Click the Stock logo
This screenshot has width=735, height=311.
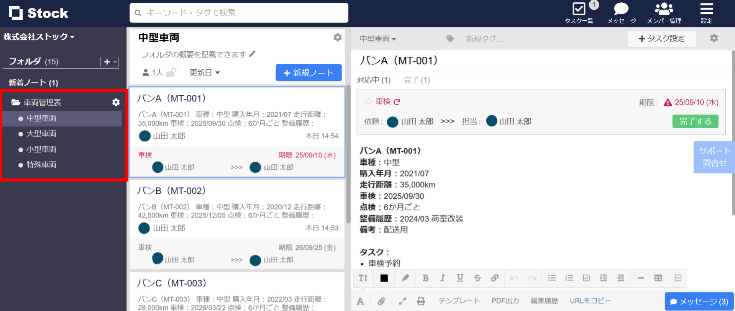pyautogui.click(x=38, y=13)
